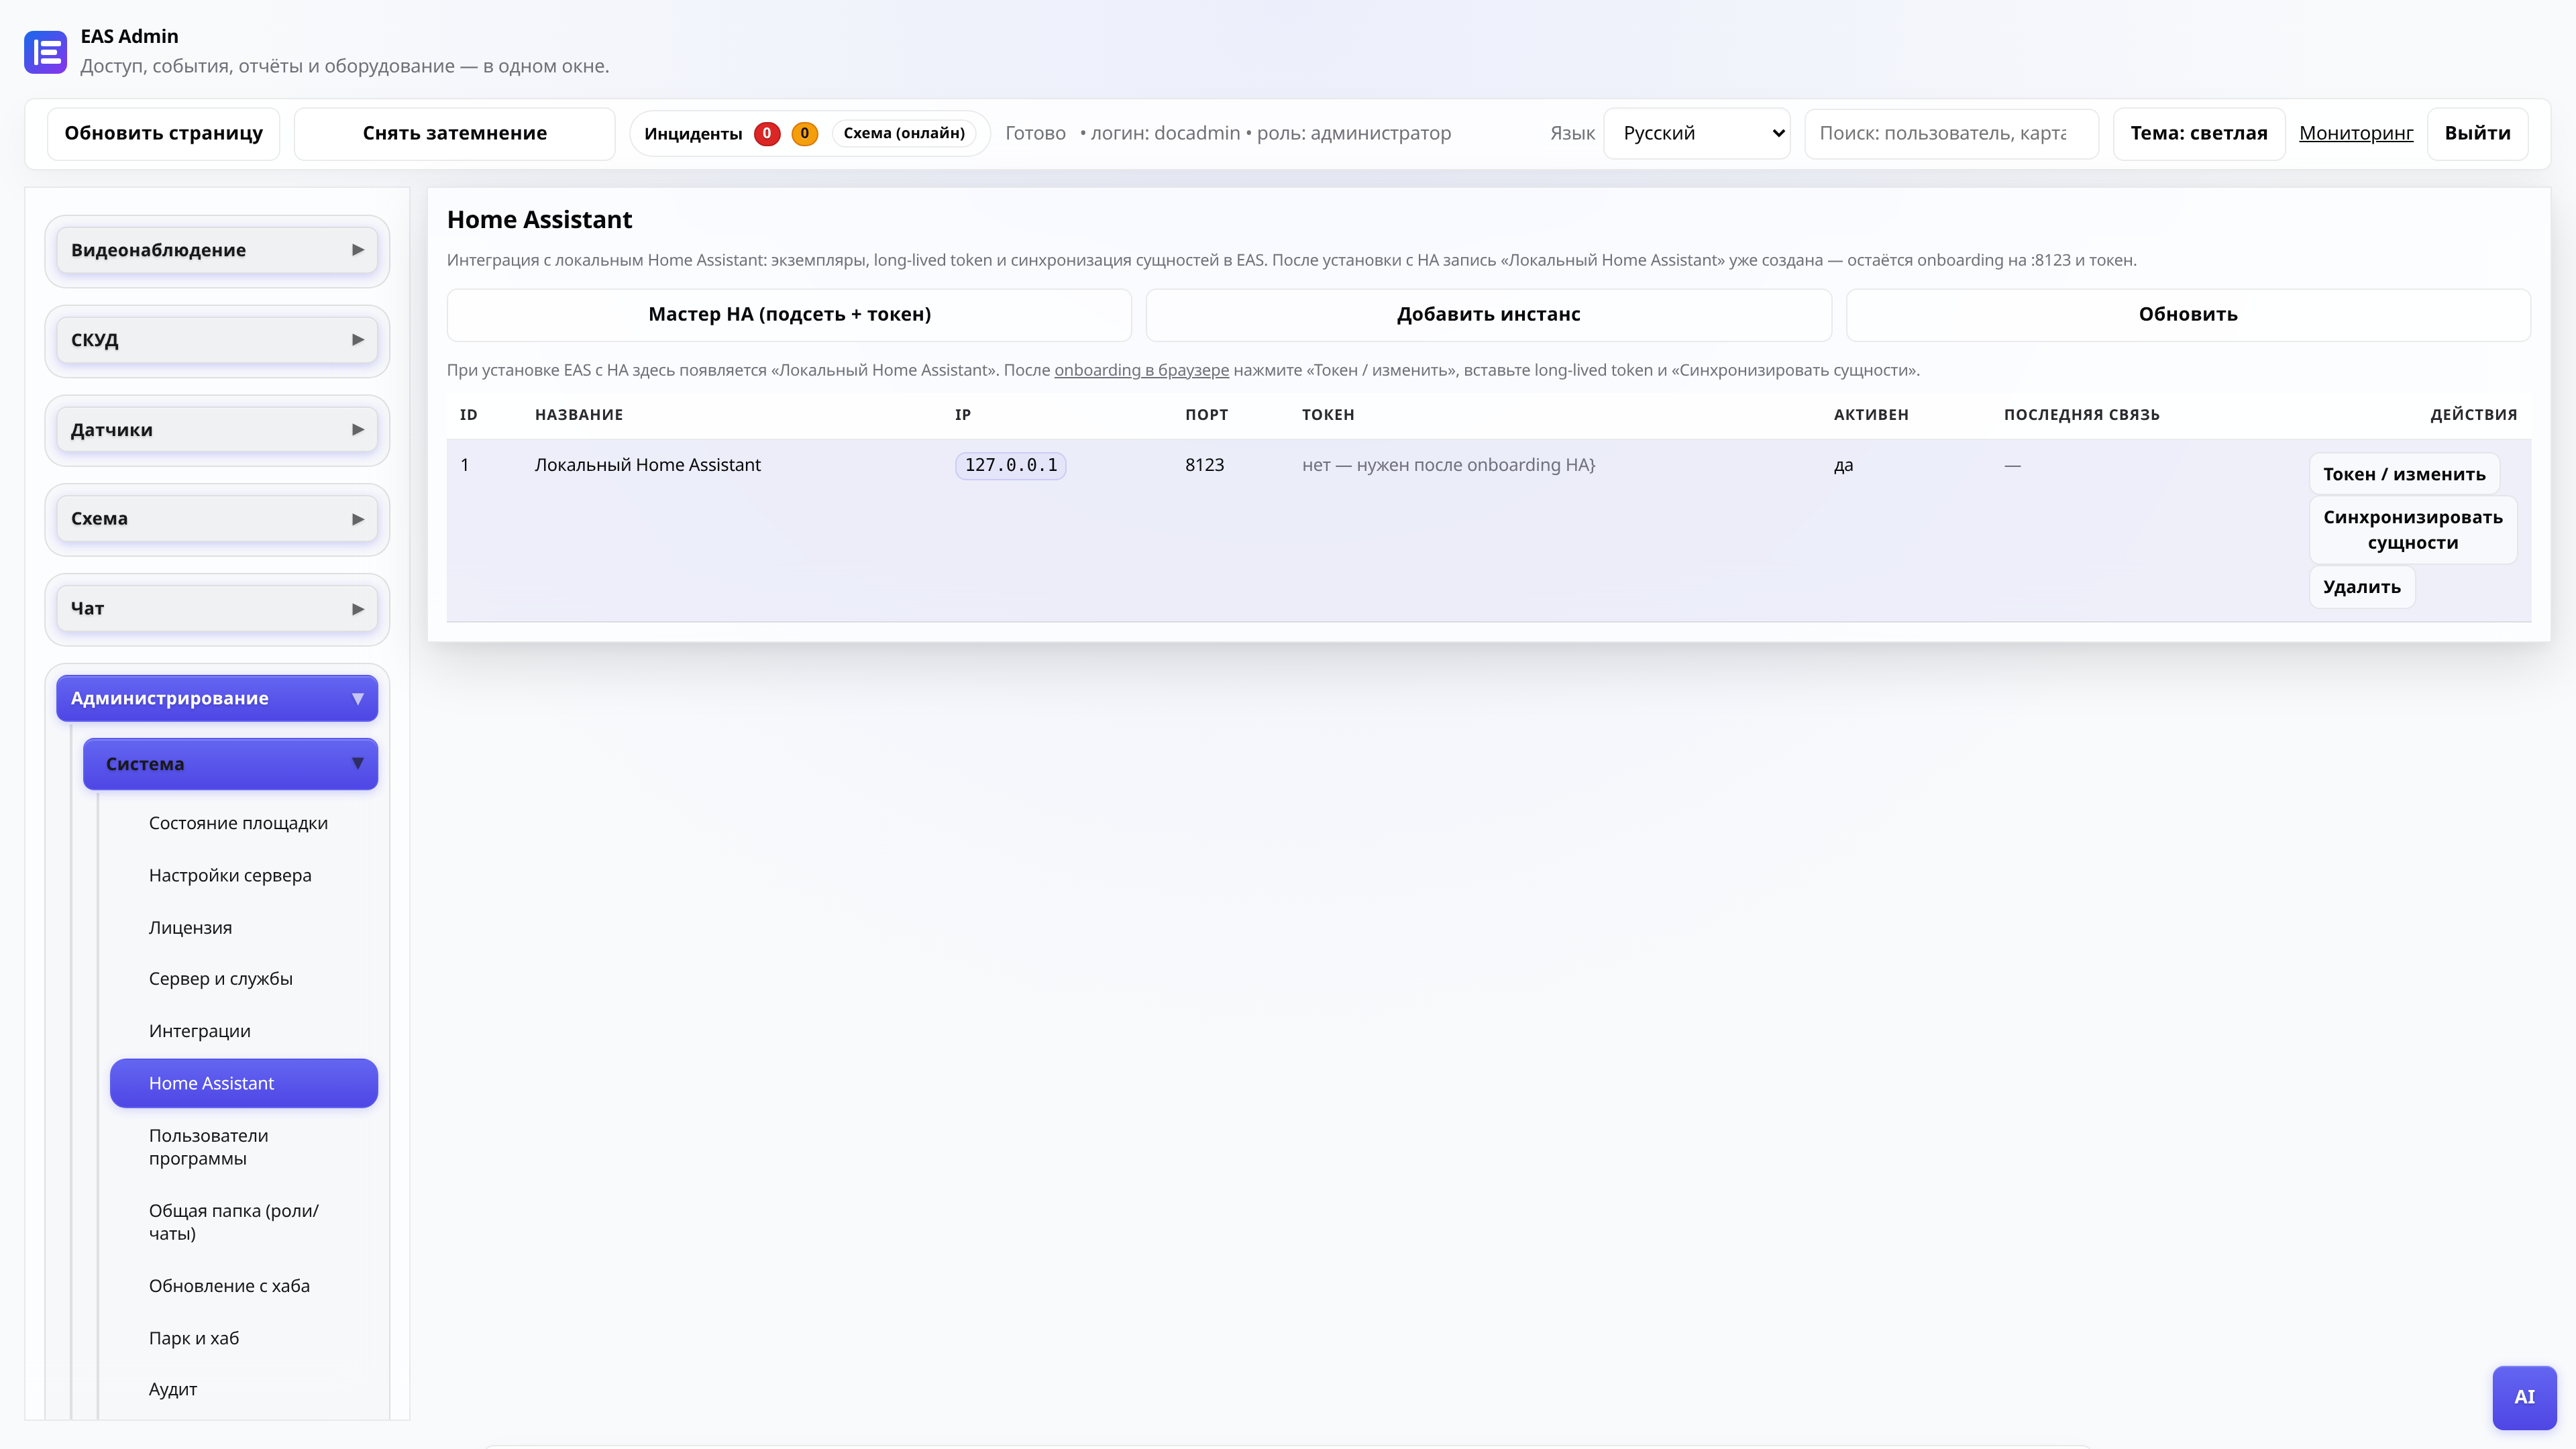Click the НАЗВАНИЕ column header
This screenshot has width=2576, height=1449.
[x=578, y=415]
